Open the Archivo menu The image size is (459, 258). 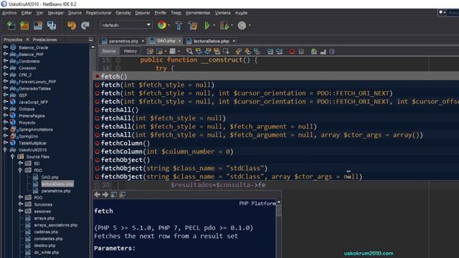point(9,13)
